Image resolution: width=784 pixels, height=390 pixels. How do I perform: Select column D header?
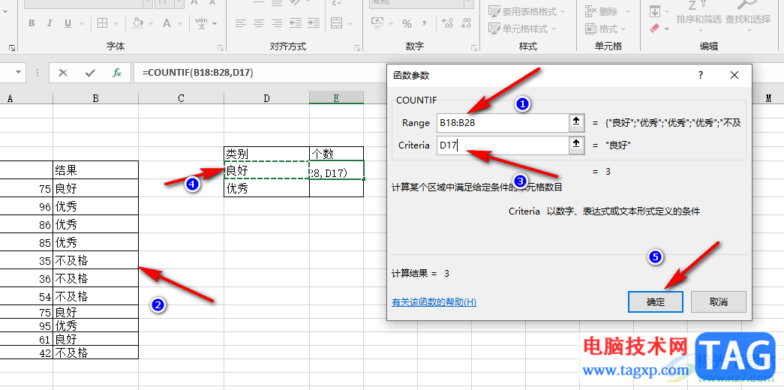click(x=266, y=98)
